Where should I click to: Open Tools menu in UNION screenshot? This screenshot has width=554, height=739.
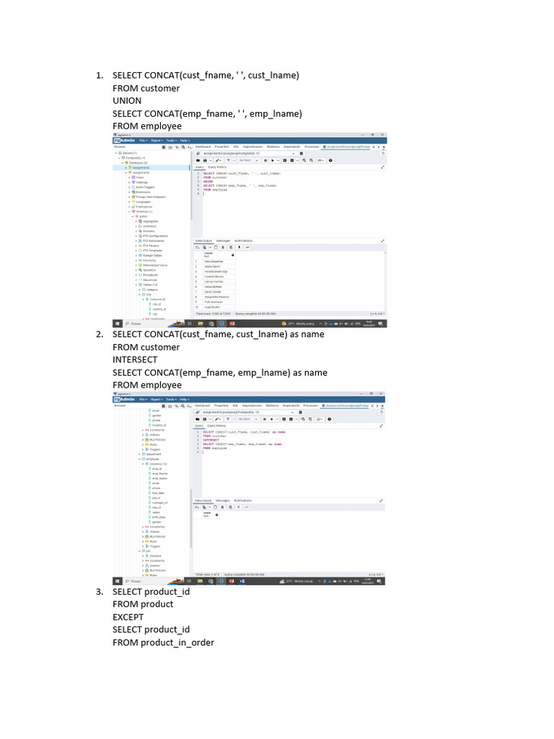click(x=172, y=141)
